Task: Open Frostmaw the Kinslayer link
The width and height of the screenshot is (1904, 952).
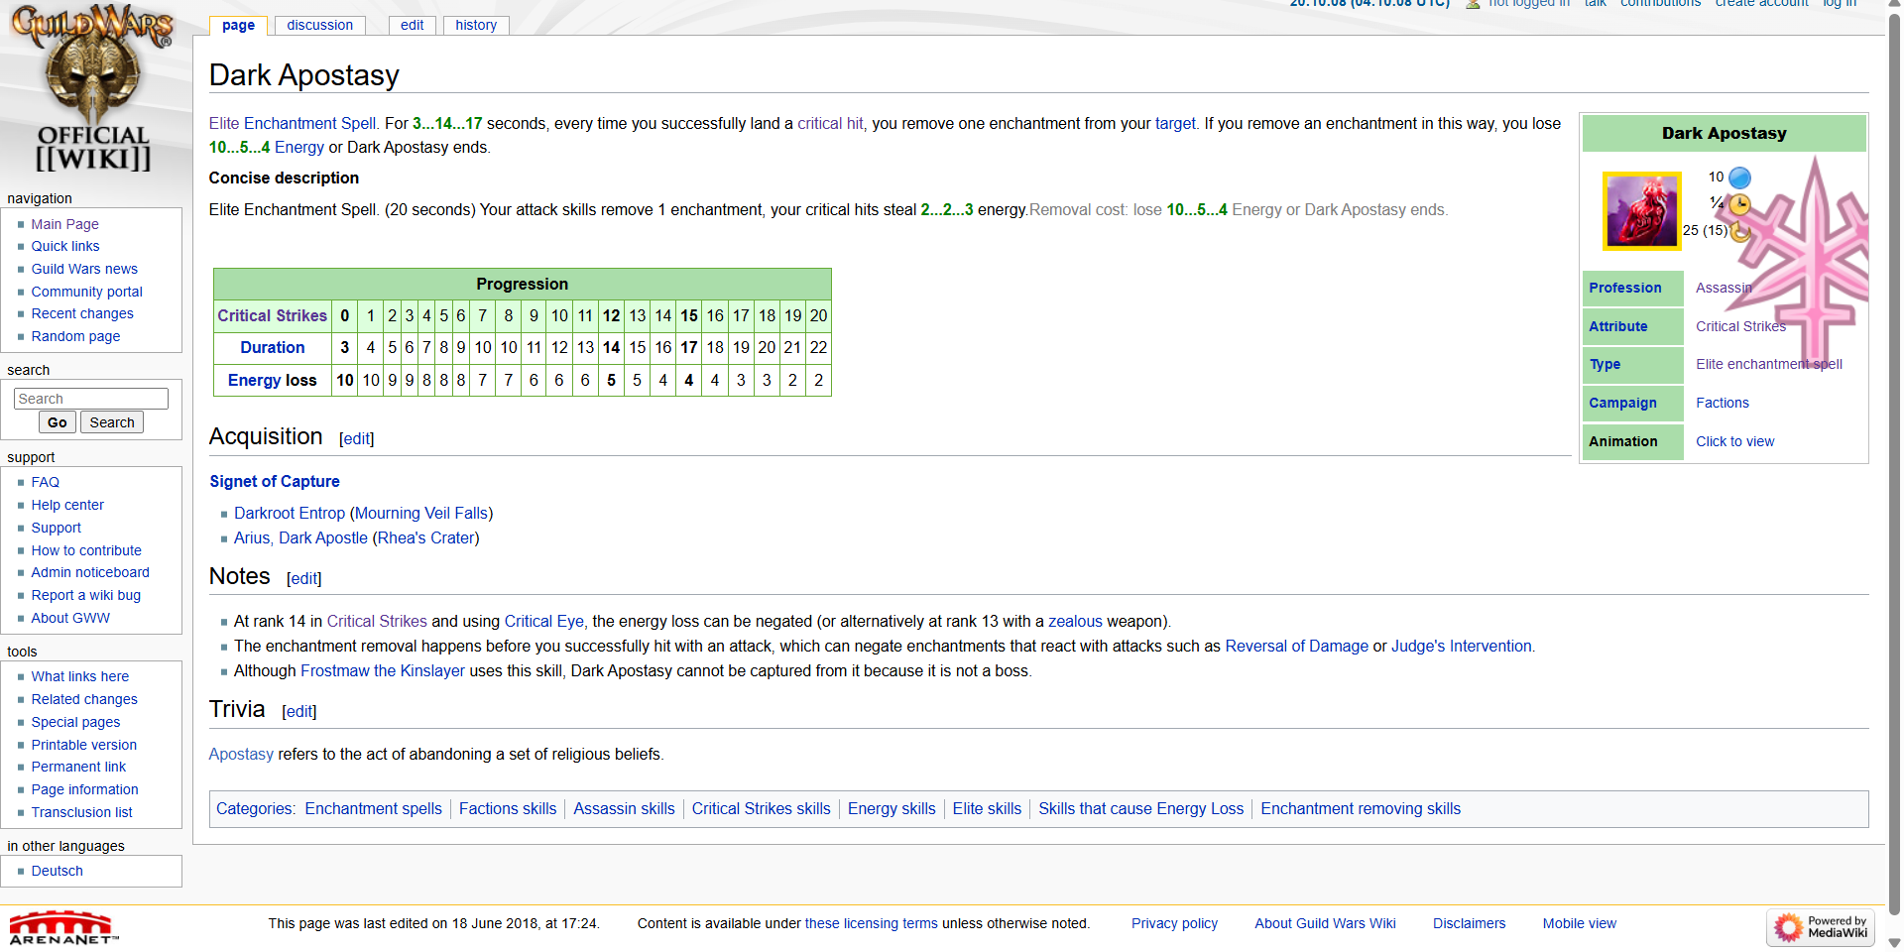Action: (x=383, y=670)
